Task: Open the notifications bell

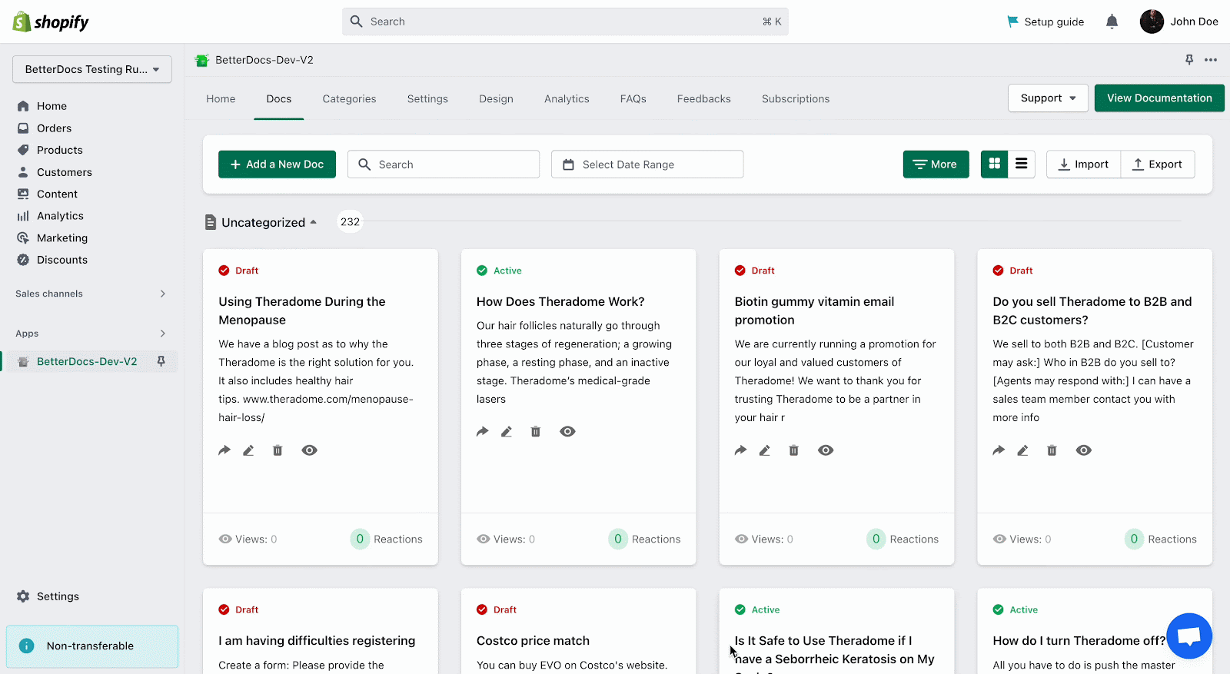Action: (1112, 22)
